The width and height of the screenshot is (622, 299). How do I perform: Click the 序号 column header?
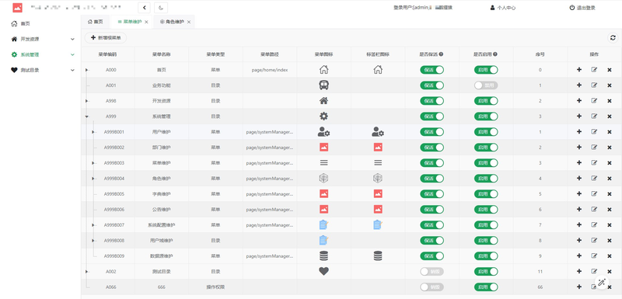point(540,54)
